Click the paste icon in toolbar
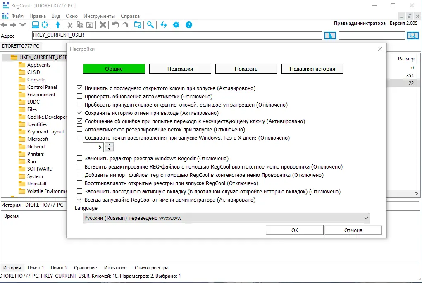This screenshot has height=283, width=422. [x=90, y=25]
